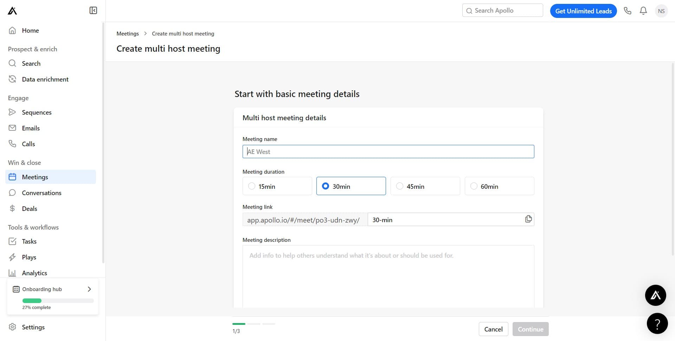Open the Apollo chat assistant bubble
This screenshot has height=341, width=675.
pyautogui.click(x=655, y=295)
